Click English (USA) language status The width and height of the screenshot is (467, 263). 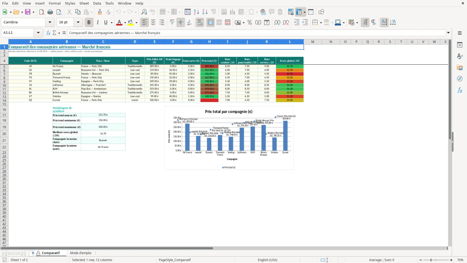click(267, 260)
